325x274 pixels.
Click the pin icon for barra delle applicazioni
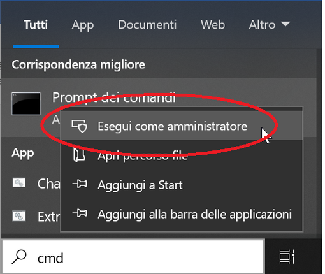pyautogui.click(x=80, y=213)
